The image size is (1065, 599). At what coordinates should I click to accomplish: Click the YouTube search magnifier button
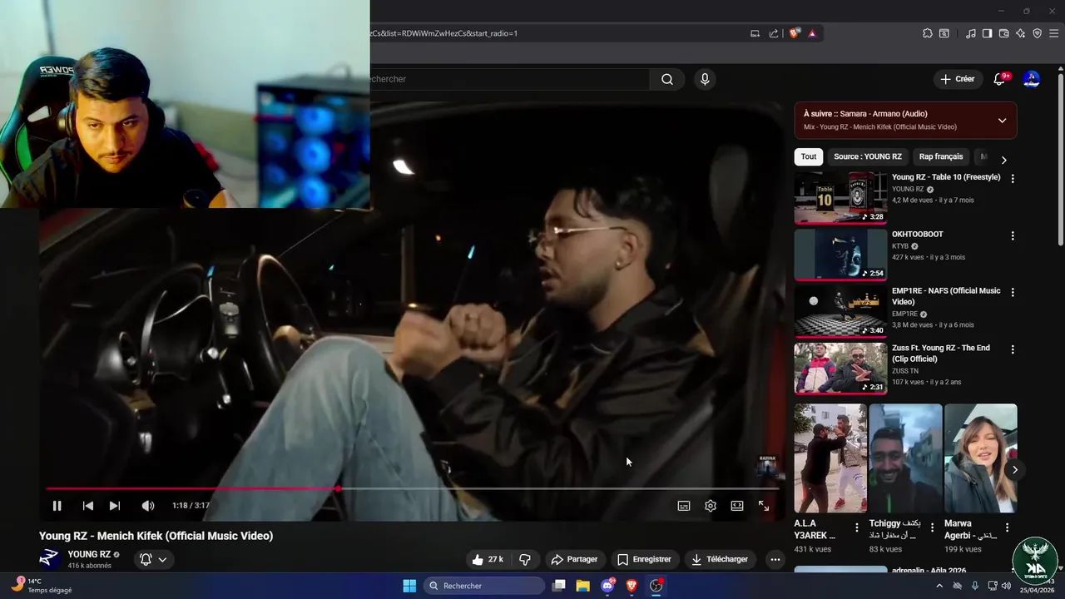coord(667,79)
